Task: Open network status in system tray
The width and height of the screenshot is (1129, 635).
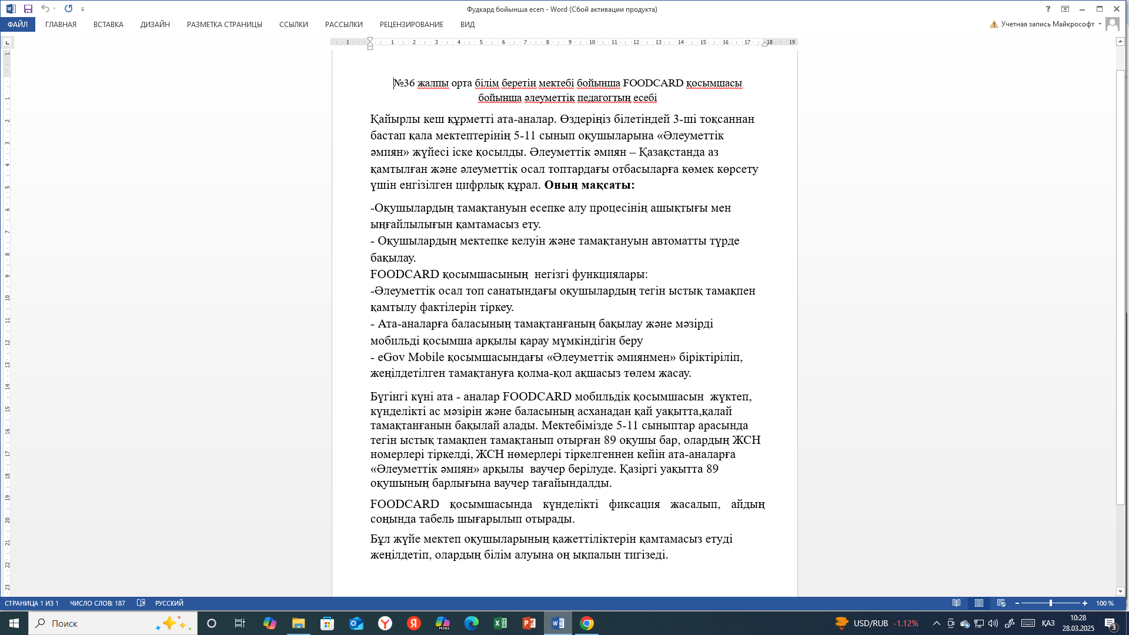Action: point(979,623)
